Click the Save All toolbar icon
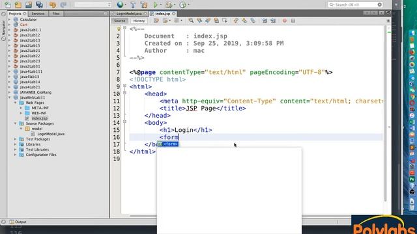This screenshot has height=234, width=417. [x=39, y=5]
